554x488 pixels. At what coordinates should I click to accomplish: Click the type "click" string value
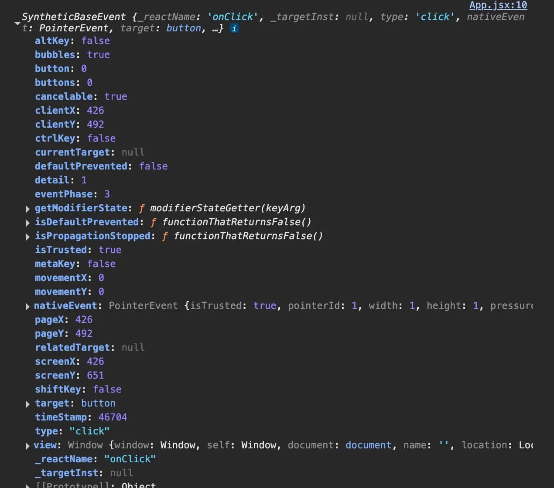click(89, 431)
